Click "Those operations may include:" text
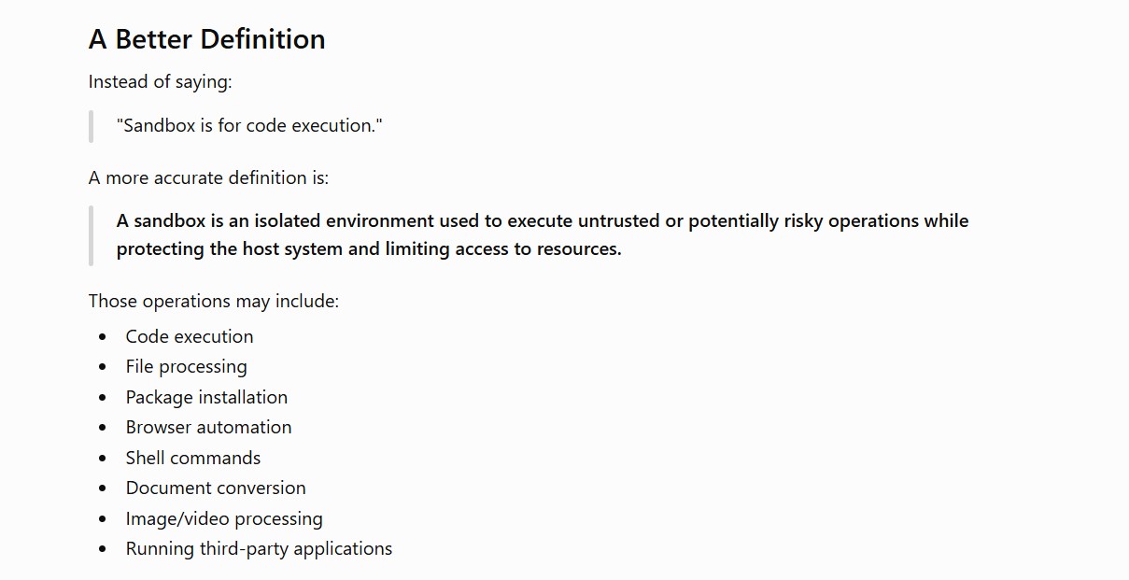The height and width of the screenshot is (580, 1129). point(214,302)
